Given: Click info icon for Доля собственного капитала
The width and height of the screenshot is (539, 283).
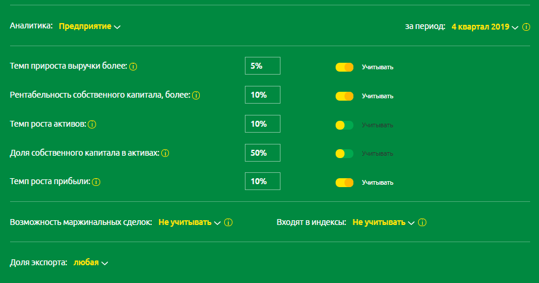Looking at the screenshot, I should [165, 153].
